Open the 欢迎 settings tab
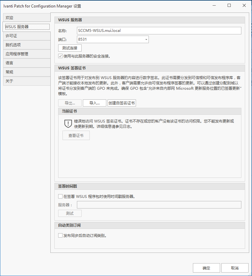Screen dimensions: 252x276 (27, 18)
